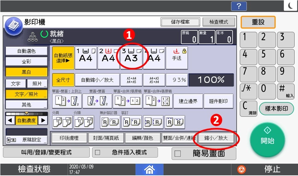
Task: Open 叫用/登錄/變更程式 program menu
Action: pos(46,152)
